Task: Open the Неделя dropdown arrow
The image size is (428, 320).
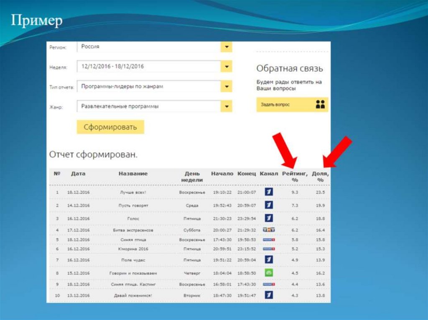Action: click(226, 66)
